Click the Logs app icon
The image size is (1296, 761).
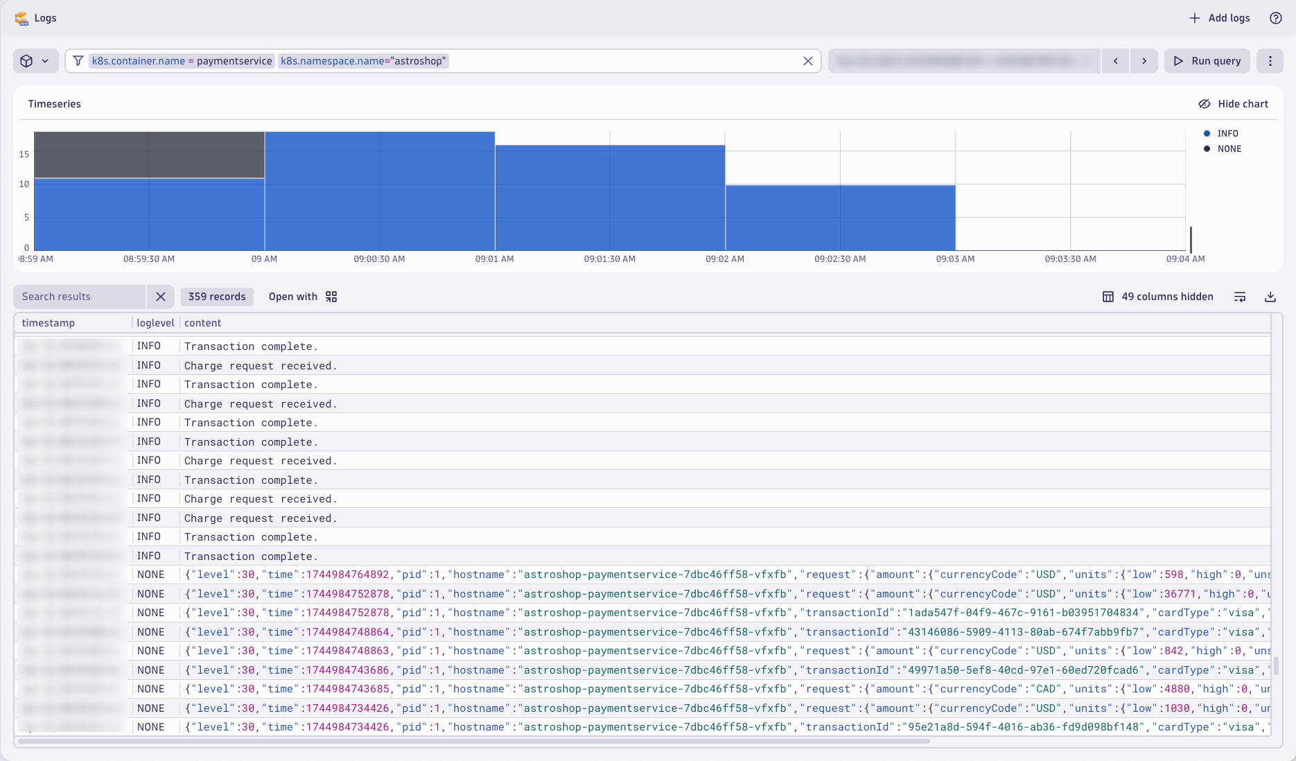21,18
